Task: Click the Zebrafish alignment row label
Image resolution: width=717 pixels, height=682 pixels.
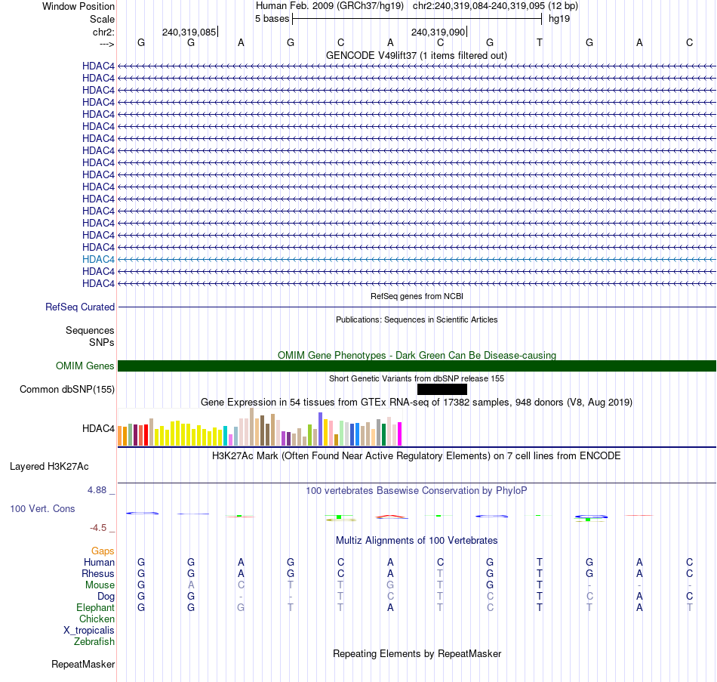Action: point(94,642)
